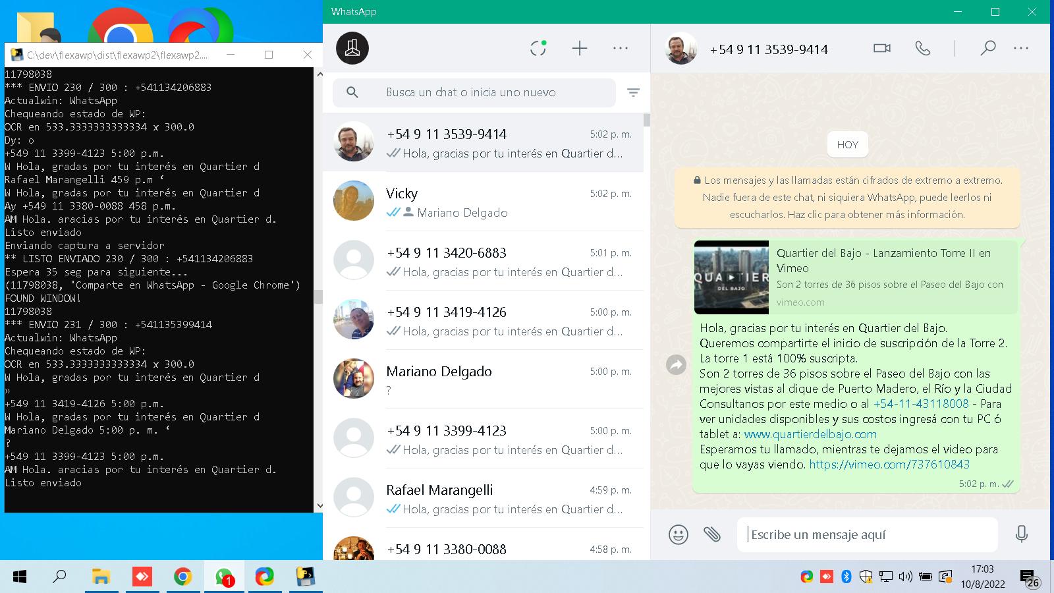The width and height of the screenshot is (1054, 593).
Task: Open contact photo in conversation header
Action: click(x=681, y=48)
